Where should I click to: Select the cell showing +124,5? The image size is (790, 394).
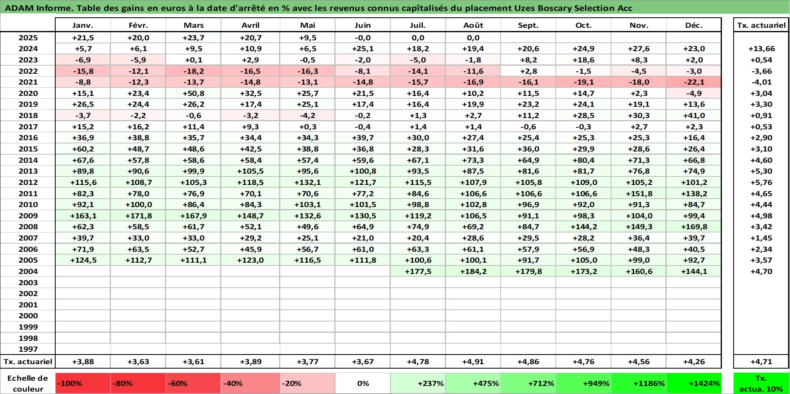(x=83, y=260)
